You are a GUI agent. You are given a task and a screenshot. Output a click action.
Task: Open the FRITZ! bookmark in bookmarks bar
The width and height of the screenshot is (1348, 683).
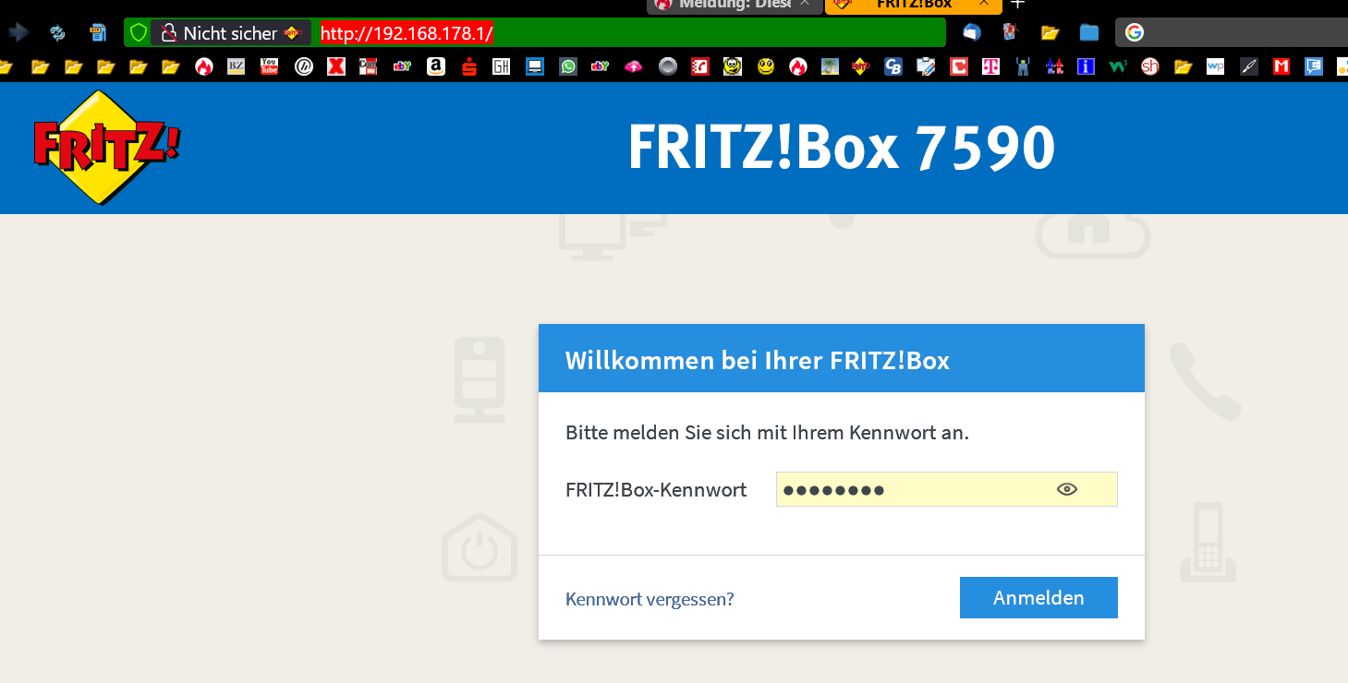[860, 66]
